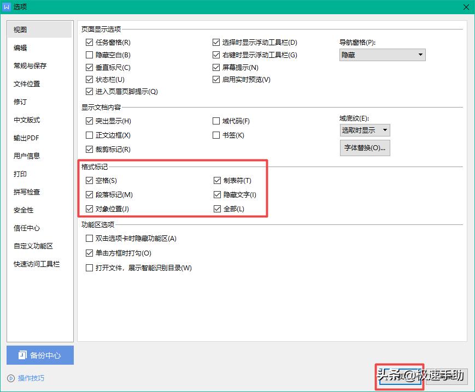475x392 pixels.
Task: Open the 导航窗格 dropdown showing 隐藏
Action: tap(381, 55)
